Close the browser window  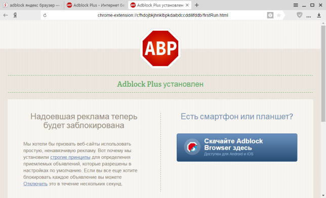[x=320, y=5]
